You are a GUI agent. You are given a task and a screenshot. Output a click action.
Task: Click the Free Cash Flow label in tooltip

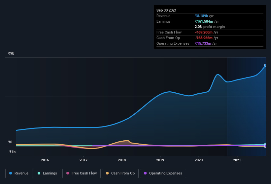click(169, 32)
